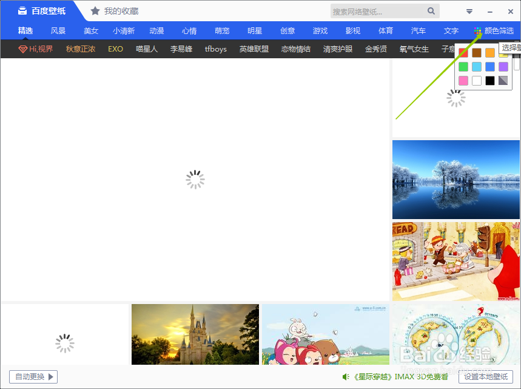Select the 创意 category
The width and height of the screenshot is (521, 389).
point(287,31)
